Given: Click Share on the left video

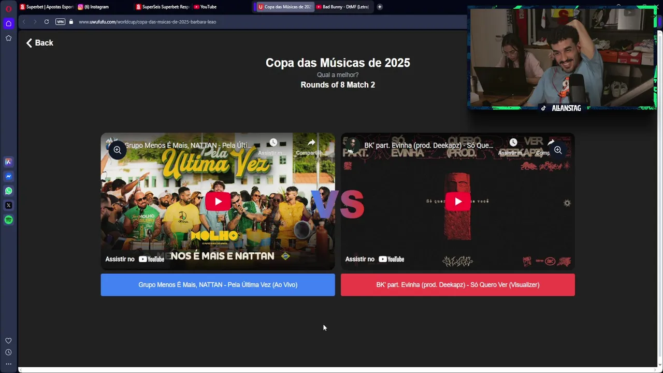Looking at the screenshot, I should (311, 146).
